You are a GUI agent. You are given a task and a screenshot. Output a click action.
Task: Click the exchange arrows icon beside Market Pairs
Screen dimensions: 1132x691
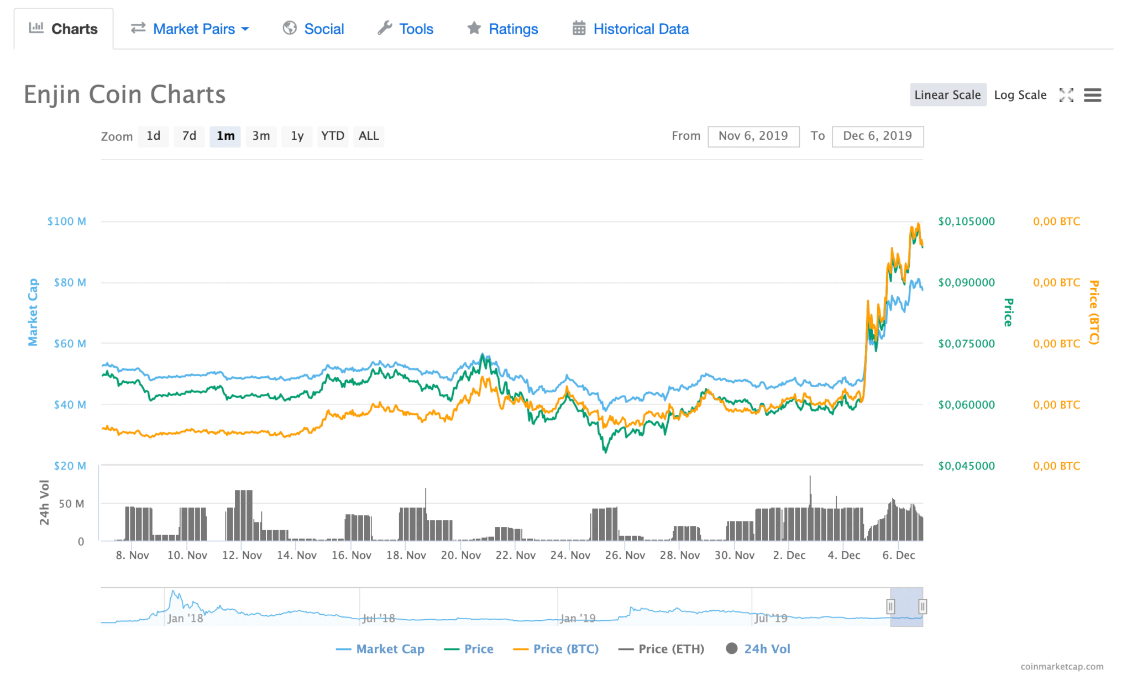click(138, 28)
